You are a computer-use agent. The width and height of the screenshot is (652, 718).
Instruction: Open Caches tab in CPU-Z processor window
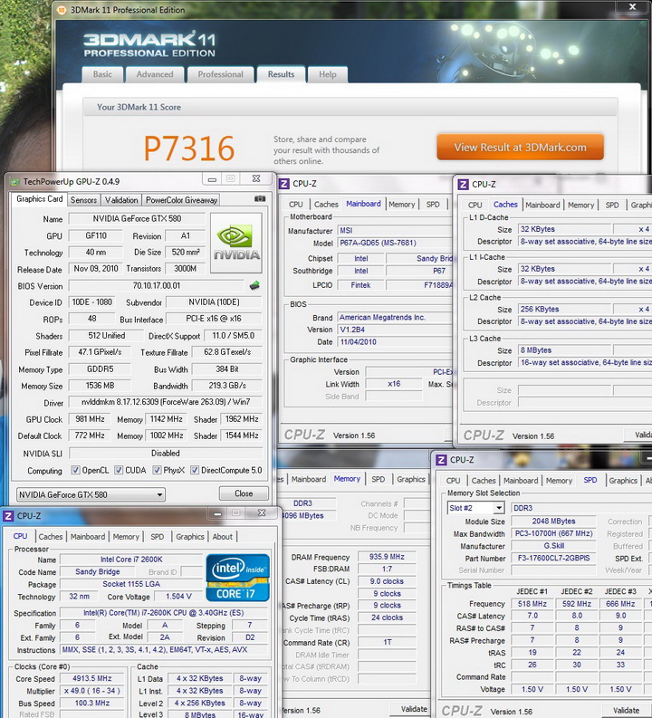[x=51, y=537]
